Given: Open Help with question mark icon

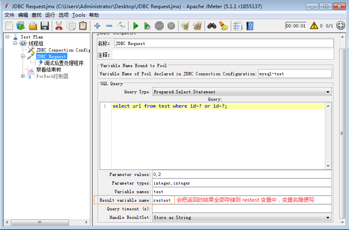Looking at the screenshot, I should coord(250,26).
